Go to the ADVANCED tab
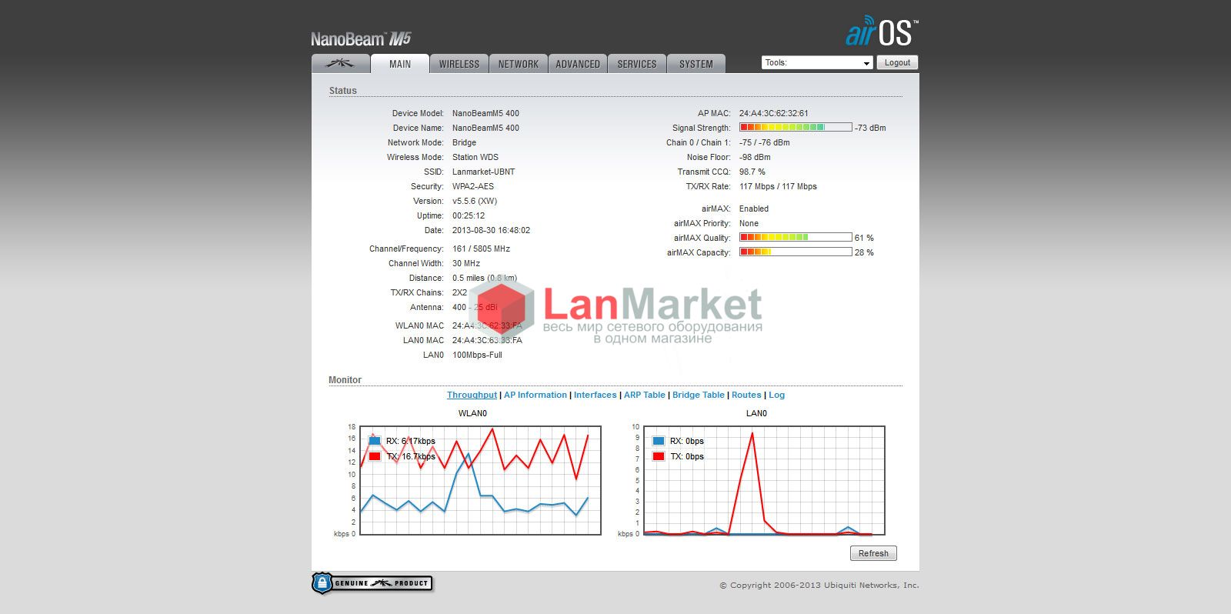Screen dimensions: 1231x614 pos(577,64)
